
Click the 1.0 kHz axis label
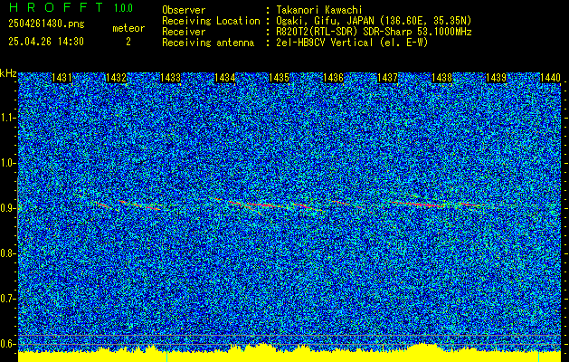(7, 163)
